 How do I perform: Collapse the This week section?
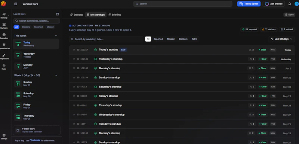coord(56,36)
